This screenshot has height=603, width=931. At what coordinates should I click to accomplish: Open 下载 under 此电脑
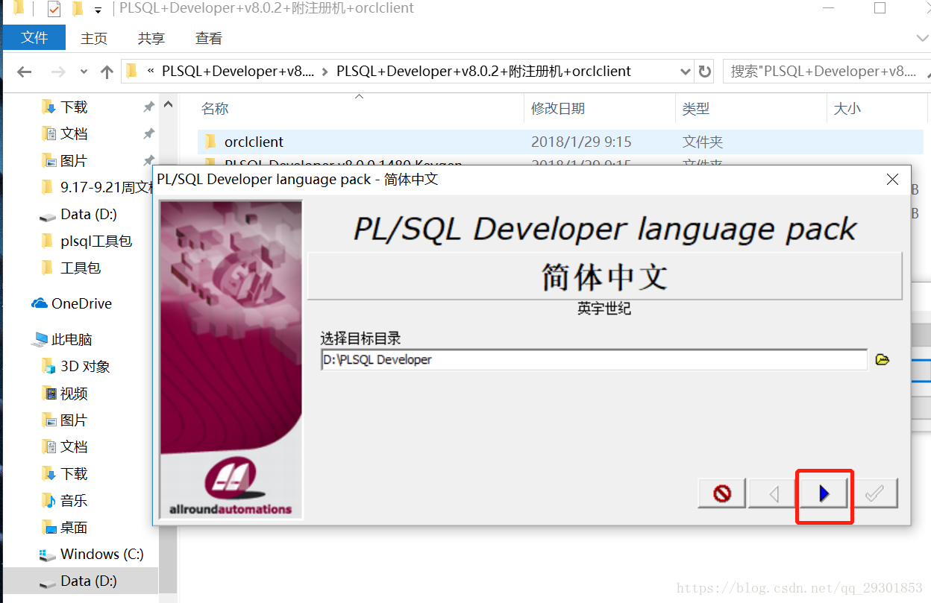point(74,474)
